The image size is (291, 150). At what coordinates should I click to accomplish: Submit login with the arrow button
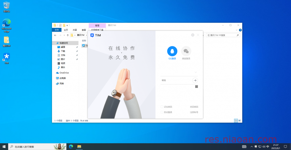pyautogui.click(x=195, y=80)
